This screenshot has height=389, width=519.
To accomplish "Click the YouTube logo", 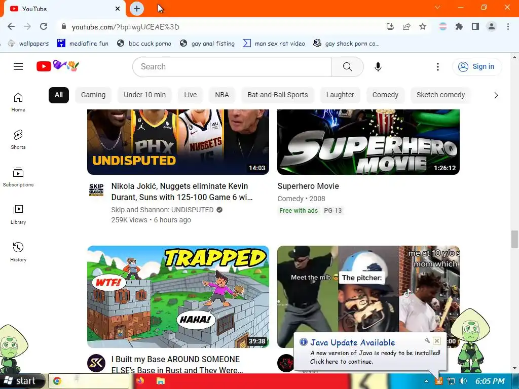I will [58, 66].
